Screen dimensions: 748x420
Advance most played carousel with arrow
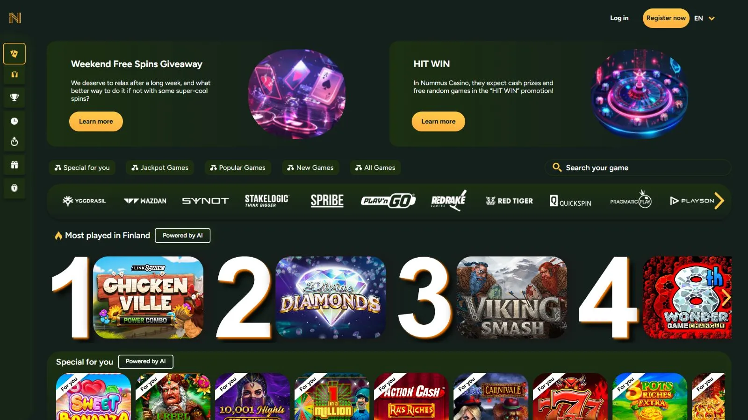(x=726, y=297)
